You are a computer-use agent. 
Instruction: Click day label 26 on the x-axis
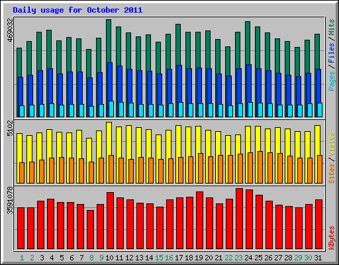(268, 258)
